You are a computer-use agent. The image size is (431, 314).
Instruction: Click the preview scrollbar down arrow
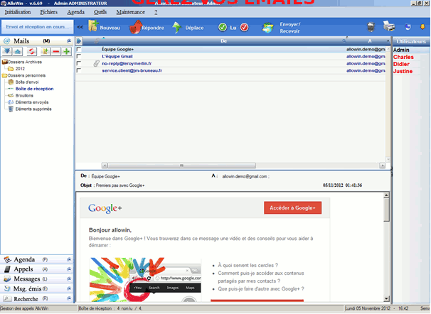tap(386, 298)
